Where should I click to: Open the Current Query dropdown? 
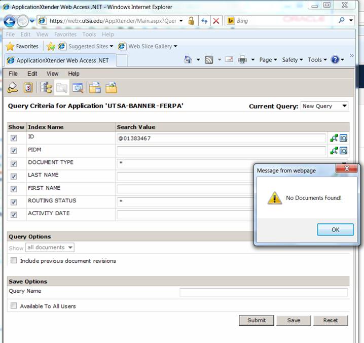pos(324,106)
